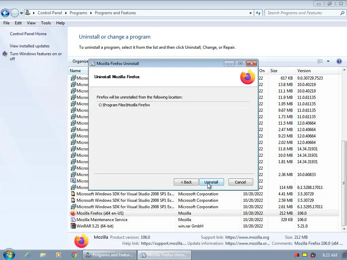Open Windows Media Player from taskbar

coord(59,255)
